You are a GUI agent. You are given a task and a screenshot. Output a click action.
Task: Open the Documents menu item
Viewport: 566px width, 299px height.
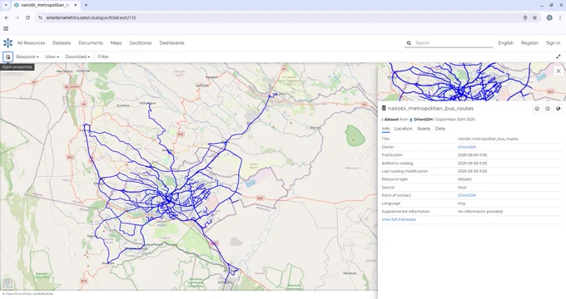point(91,43)
